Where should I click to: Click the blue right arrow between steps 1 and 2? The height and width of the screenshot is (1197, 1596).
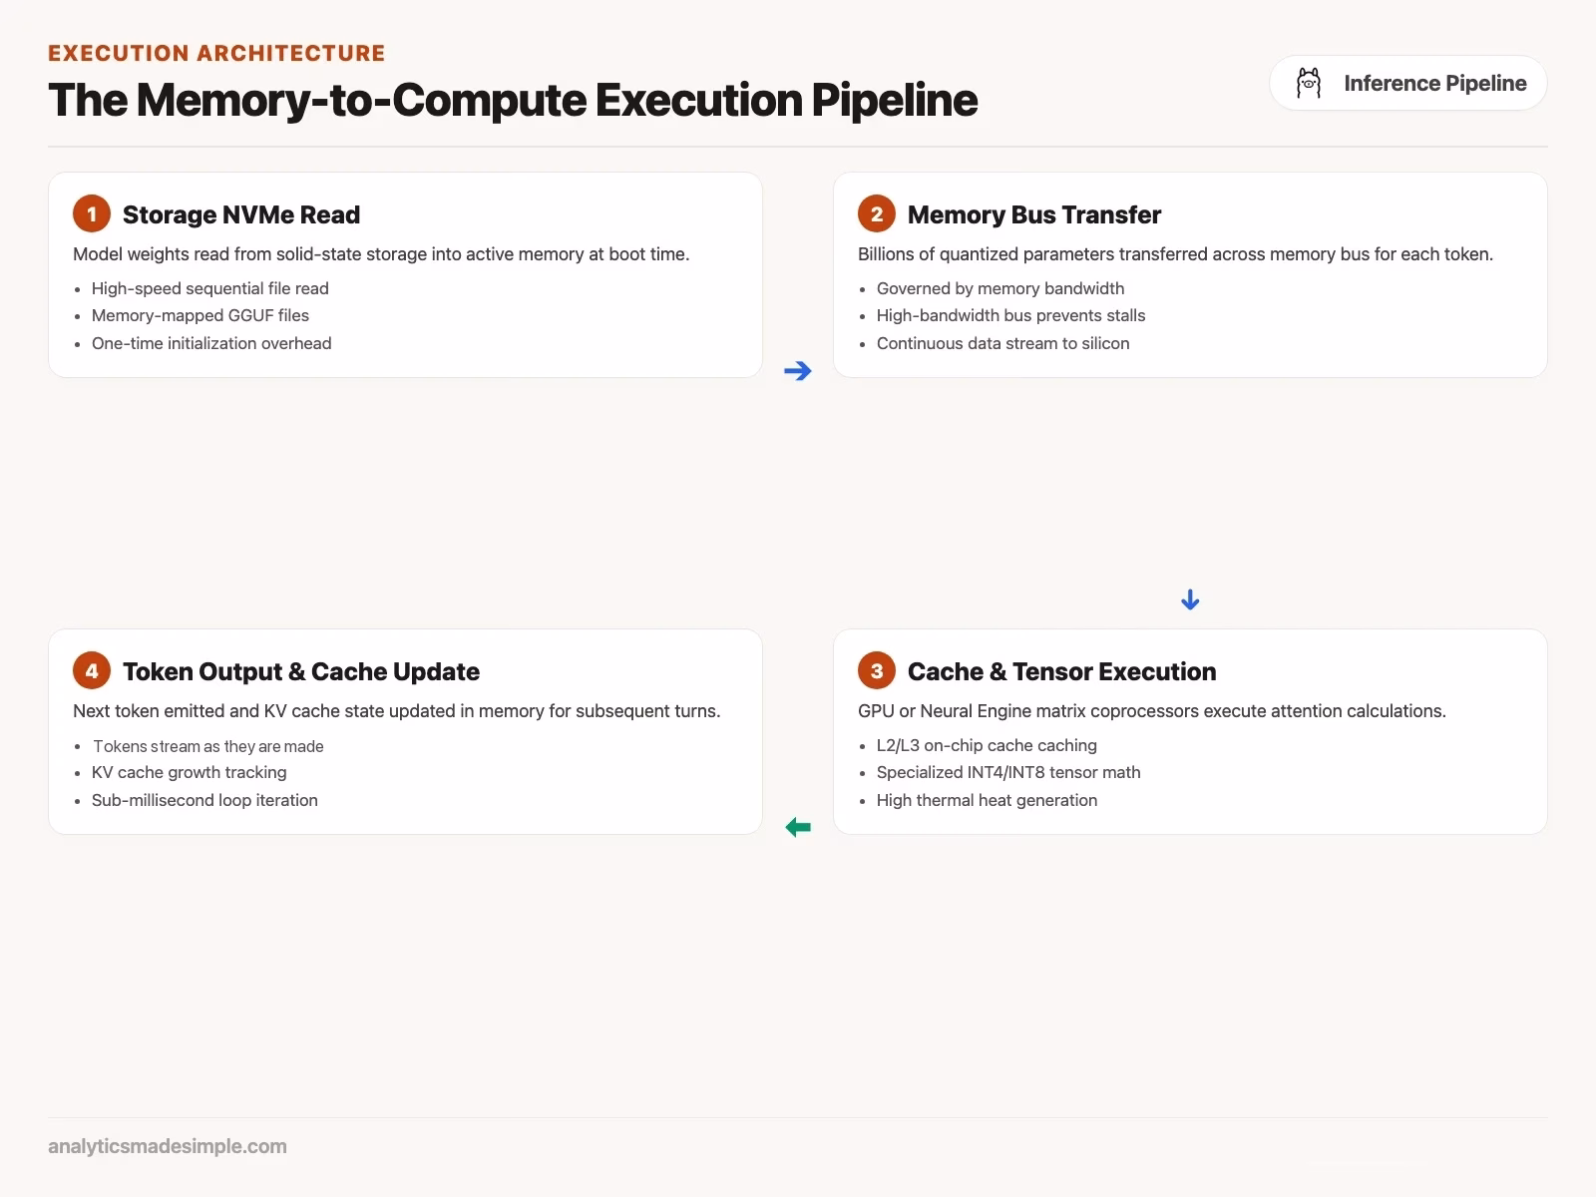point(798,371)
